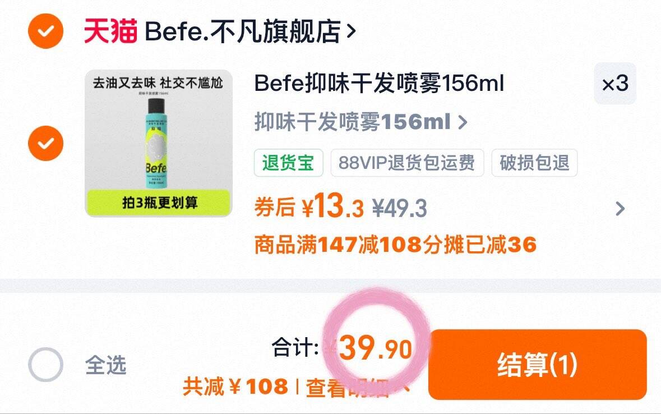Change quantity via the ×3 stepper
661x414 pixels.
point(615,84)
